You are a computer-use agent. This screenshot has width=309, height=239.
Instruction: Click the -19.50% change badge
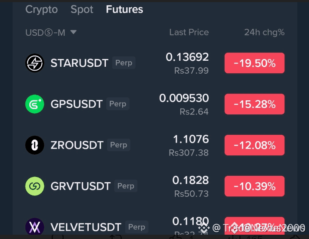tap(254, 63)
